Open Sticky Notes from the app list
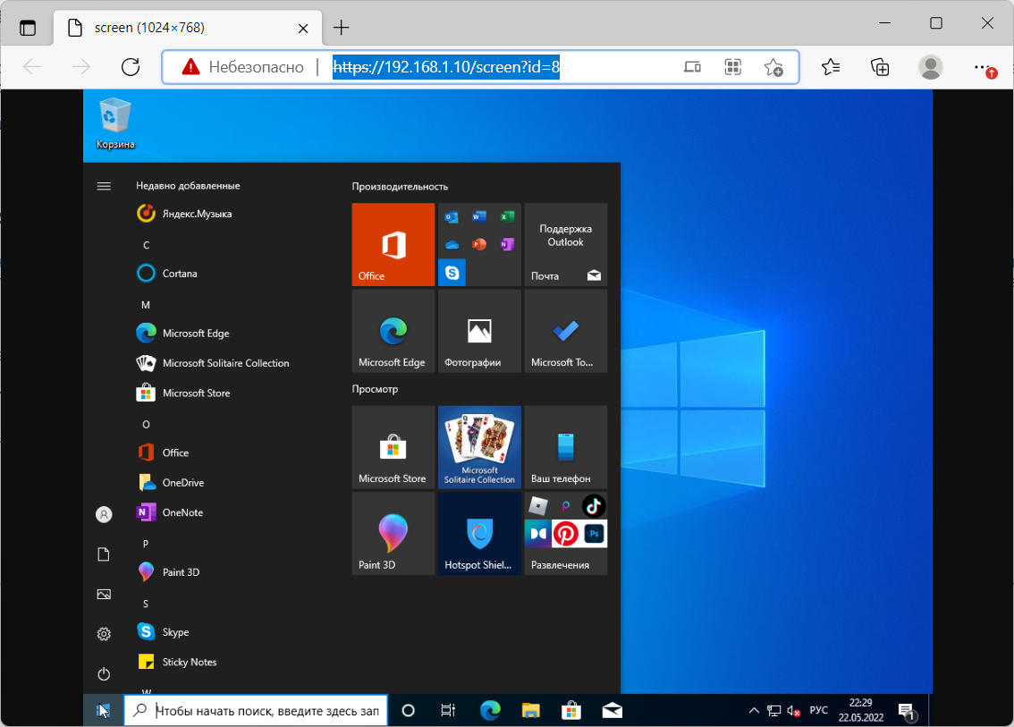 [176, 662]
